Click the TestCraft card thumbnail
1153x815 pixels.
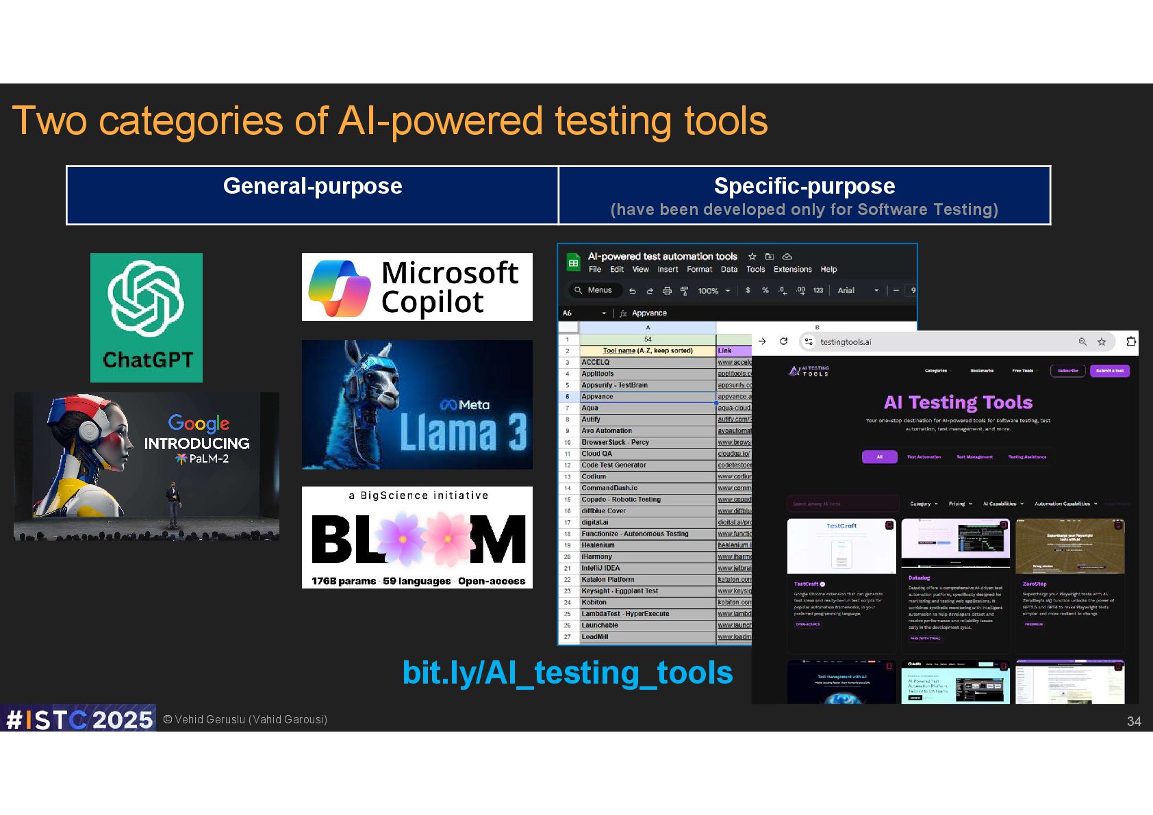841,546
